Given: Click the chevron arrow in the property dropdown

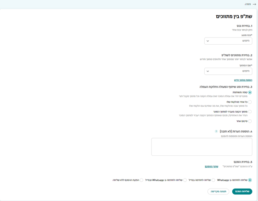Looking at the screenshot, I should (x=208, y=41).
